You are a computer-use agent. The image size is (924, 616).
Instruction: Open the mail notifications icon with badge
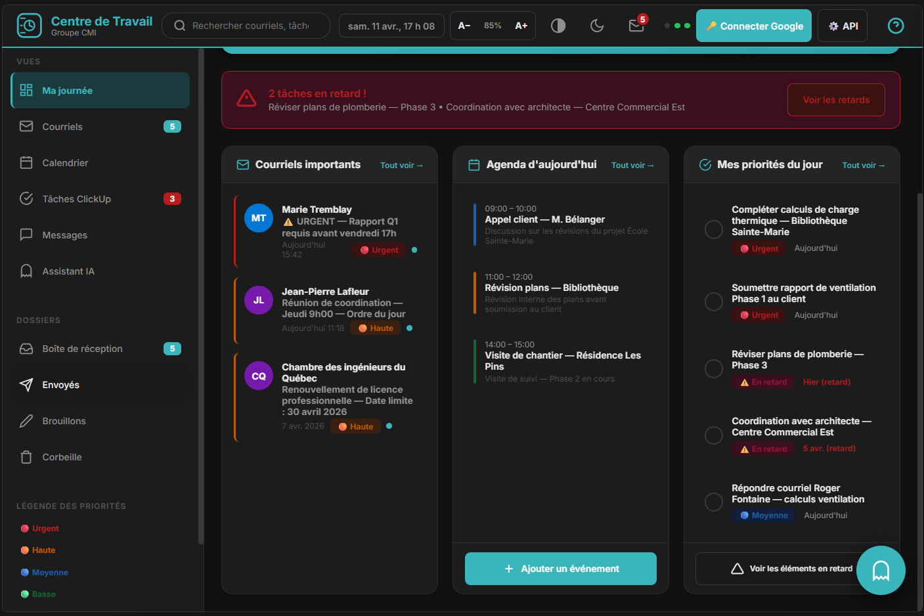[x=636, y=26]
